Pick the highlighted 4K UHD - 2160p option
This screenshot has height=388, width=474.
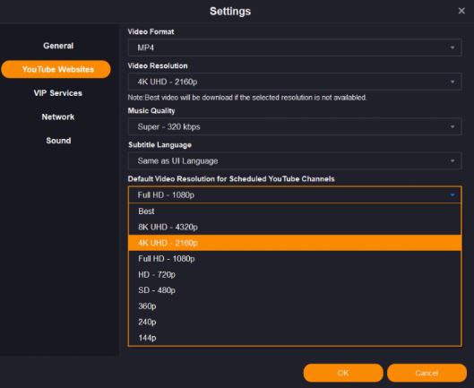click(295, 243)
